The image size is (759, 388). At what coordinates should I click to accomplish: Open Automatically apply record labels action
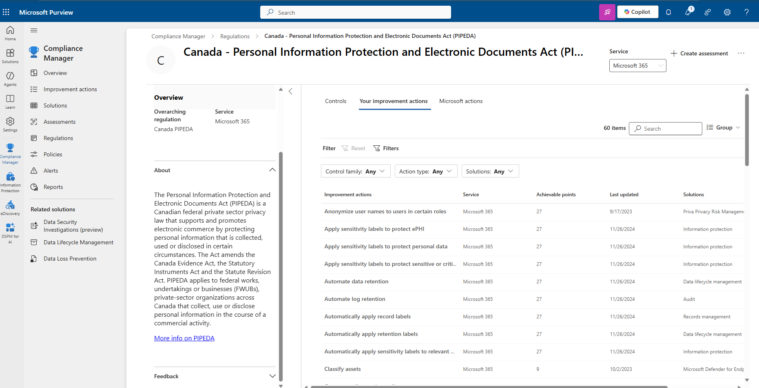(x=367, y=316)
